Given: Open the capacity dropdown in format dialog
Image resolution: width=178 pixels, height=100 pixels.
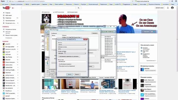Looking at the screenshot, I should point(72,45).
